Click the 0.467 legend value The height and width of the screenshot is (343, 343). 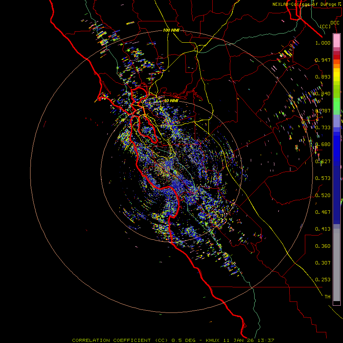[323, 212]
